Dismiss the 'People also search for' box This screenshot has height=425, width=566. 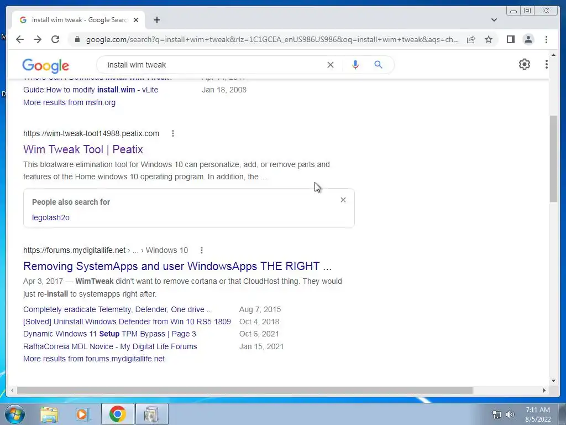(343, 200)
